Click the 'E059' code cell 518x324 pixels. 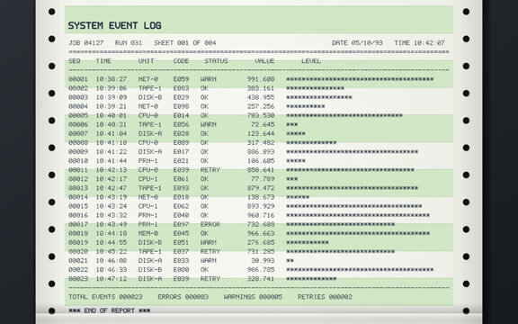click(181, 79)
